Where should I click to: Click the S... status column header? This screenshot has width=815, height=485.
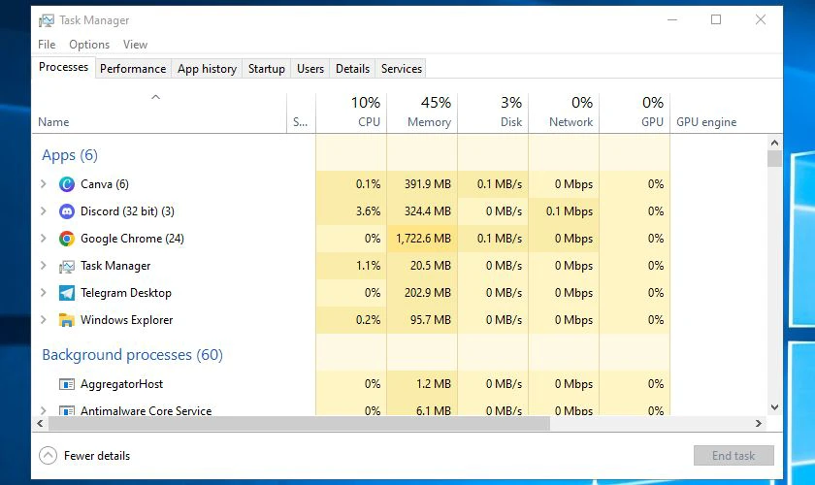pos(301,113)
